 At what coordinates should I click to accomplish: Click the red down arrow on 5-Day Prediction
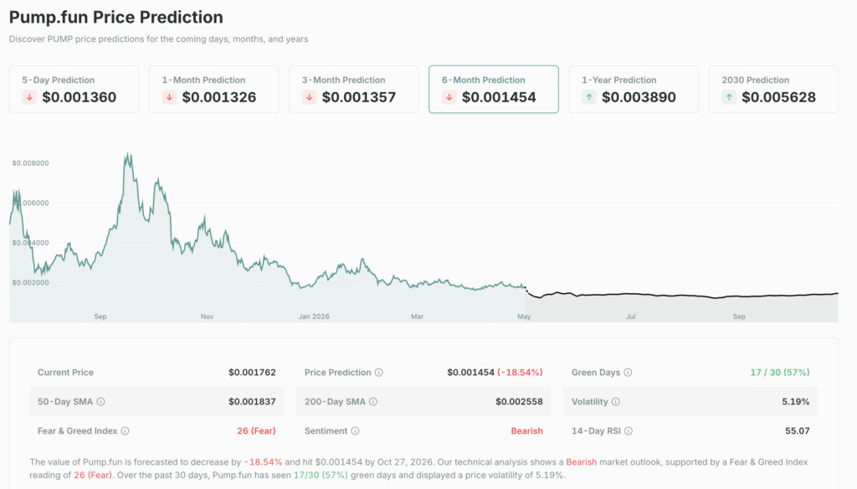28,97
